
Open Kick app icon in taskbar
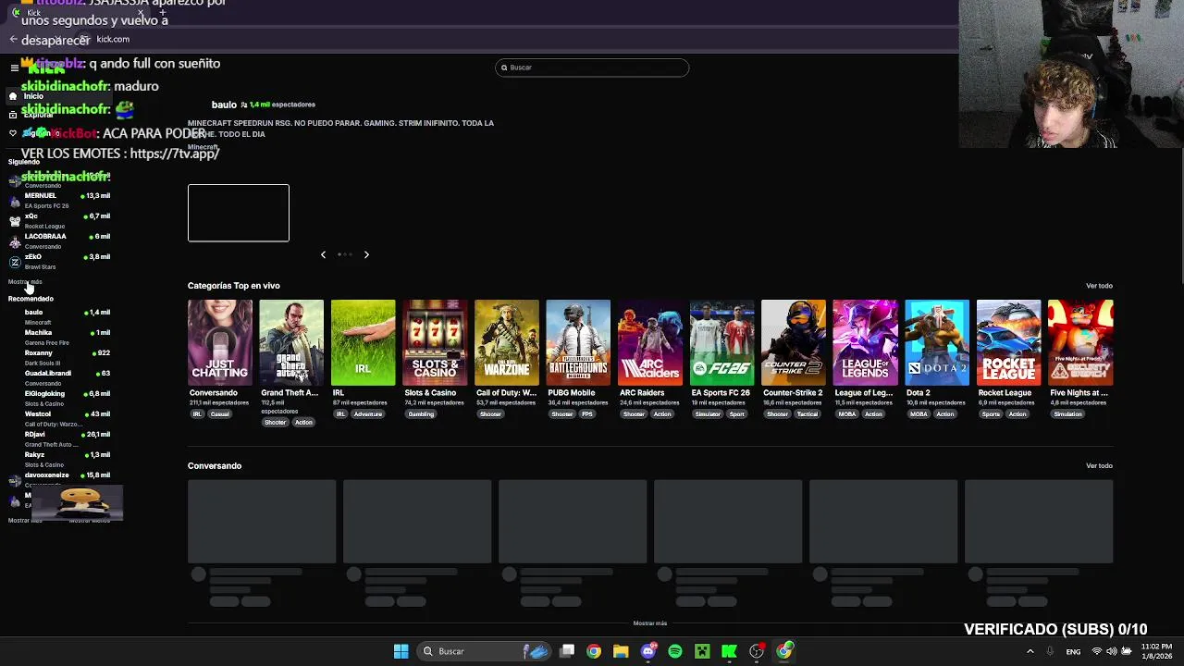(x=729, y=651)
